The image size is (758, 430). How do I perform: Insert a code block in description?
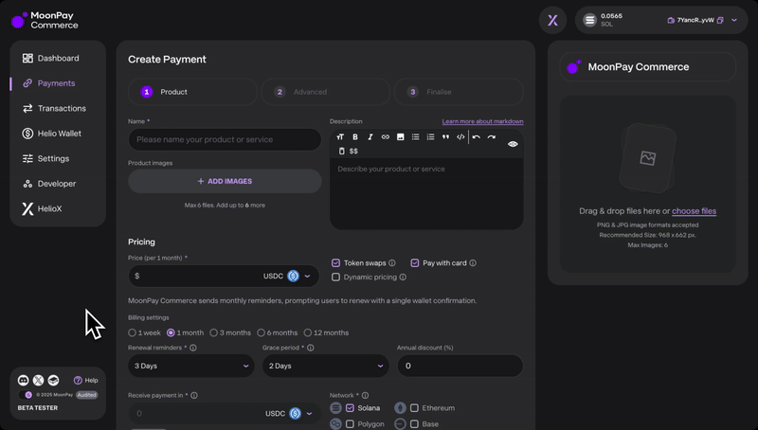point(460,137)
